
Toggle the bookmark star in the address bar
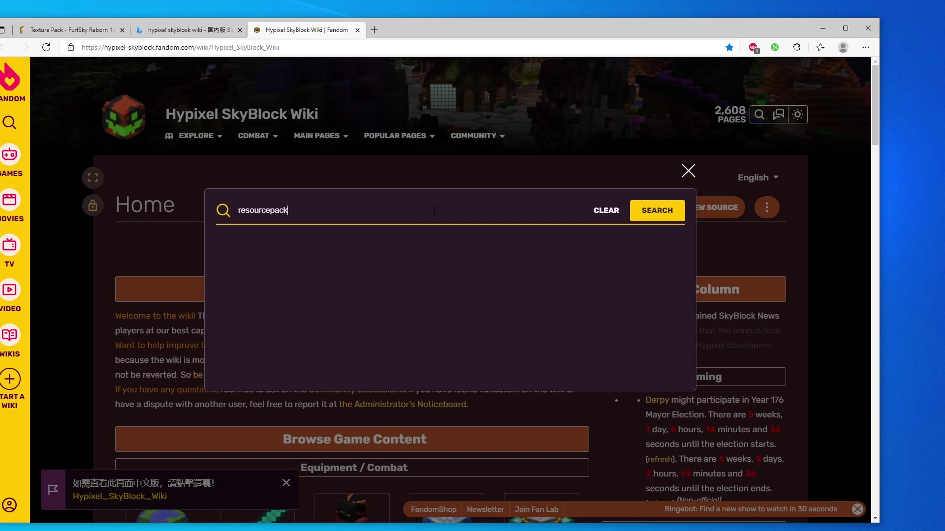(729, 47)
